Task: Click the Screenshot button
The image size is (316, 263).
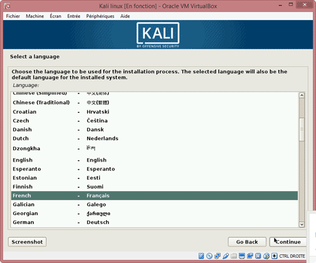Action: [x=27, y=242]
